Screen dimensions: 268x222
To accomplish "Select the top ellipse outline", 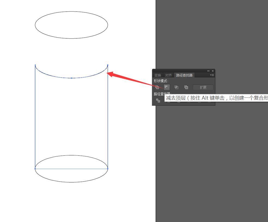I will (x=71, y=11).
